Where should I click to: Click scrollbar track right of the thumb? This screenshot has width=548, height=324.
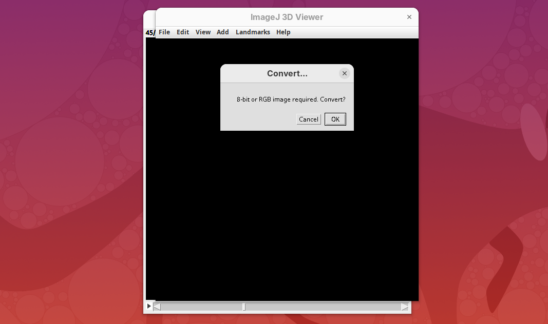(x=324, y=307)
